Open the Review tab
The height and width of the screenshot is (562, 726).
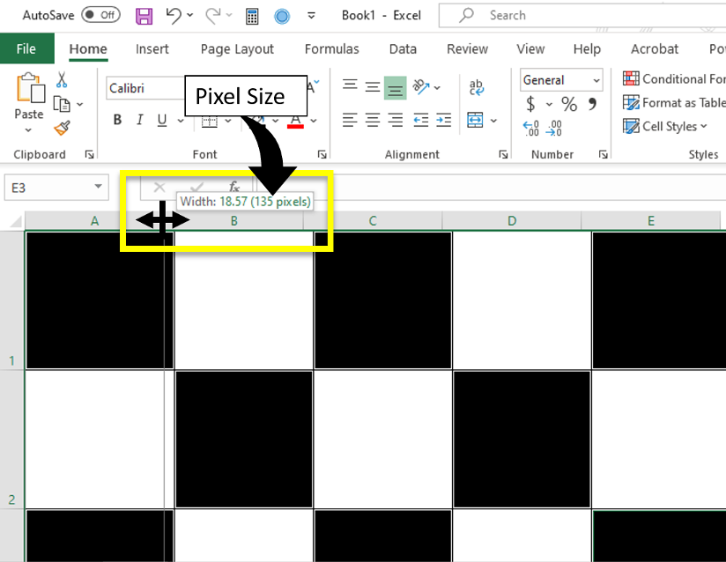click(x=467, y=49)
